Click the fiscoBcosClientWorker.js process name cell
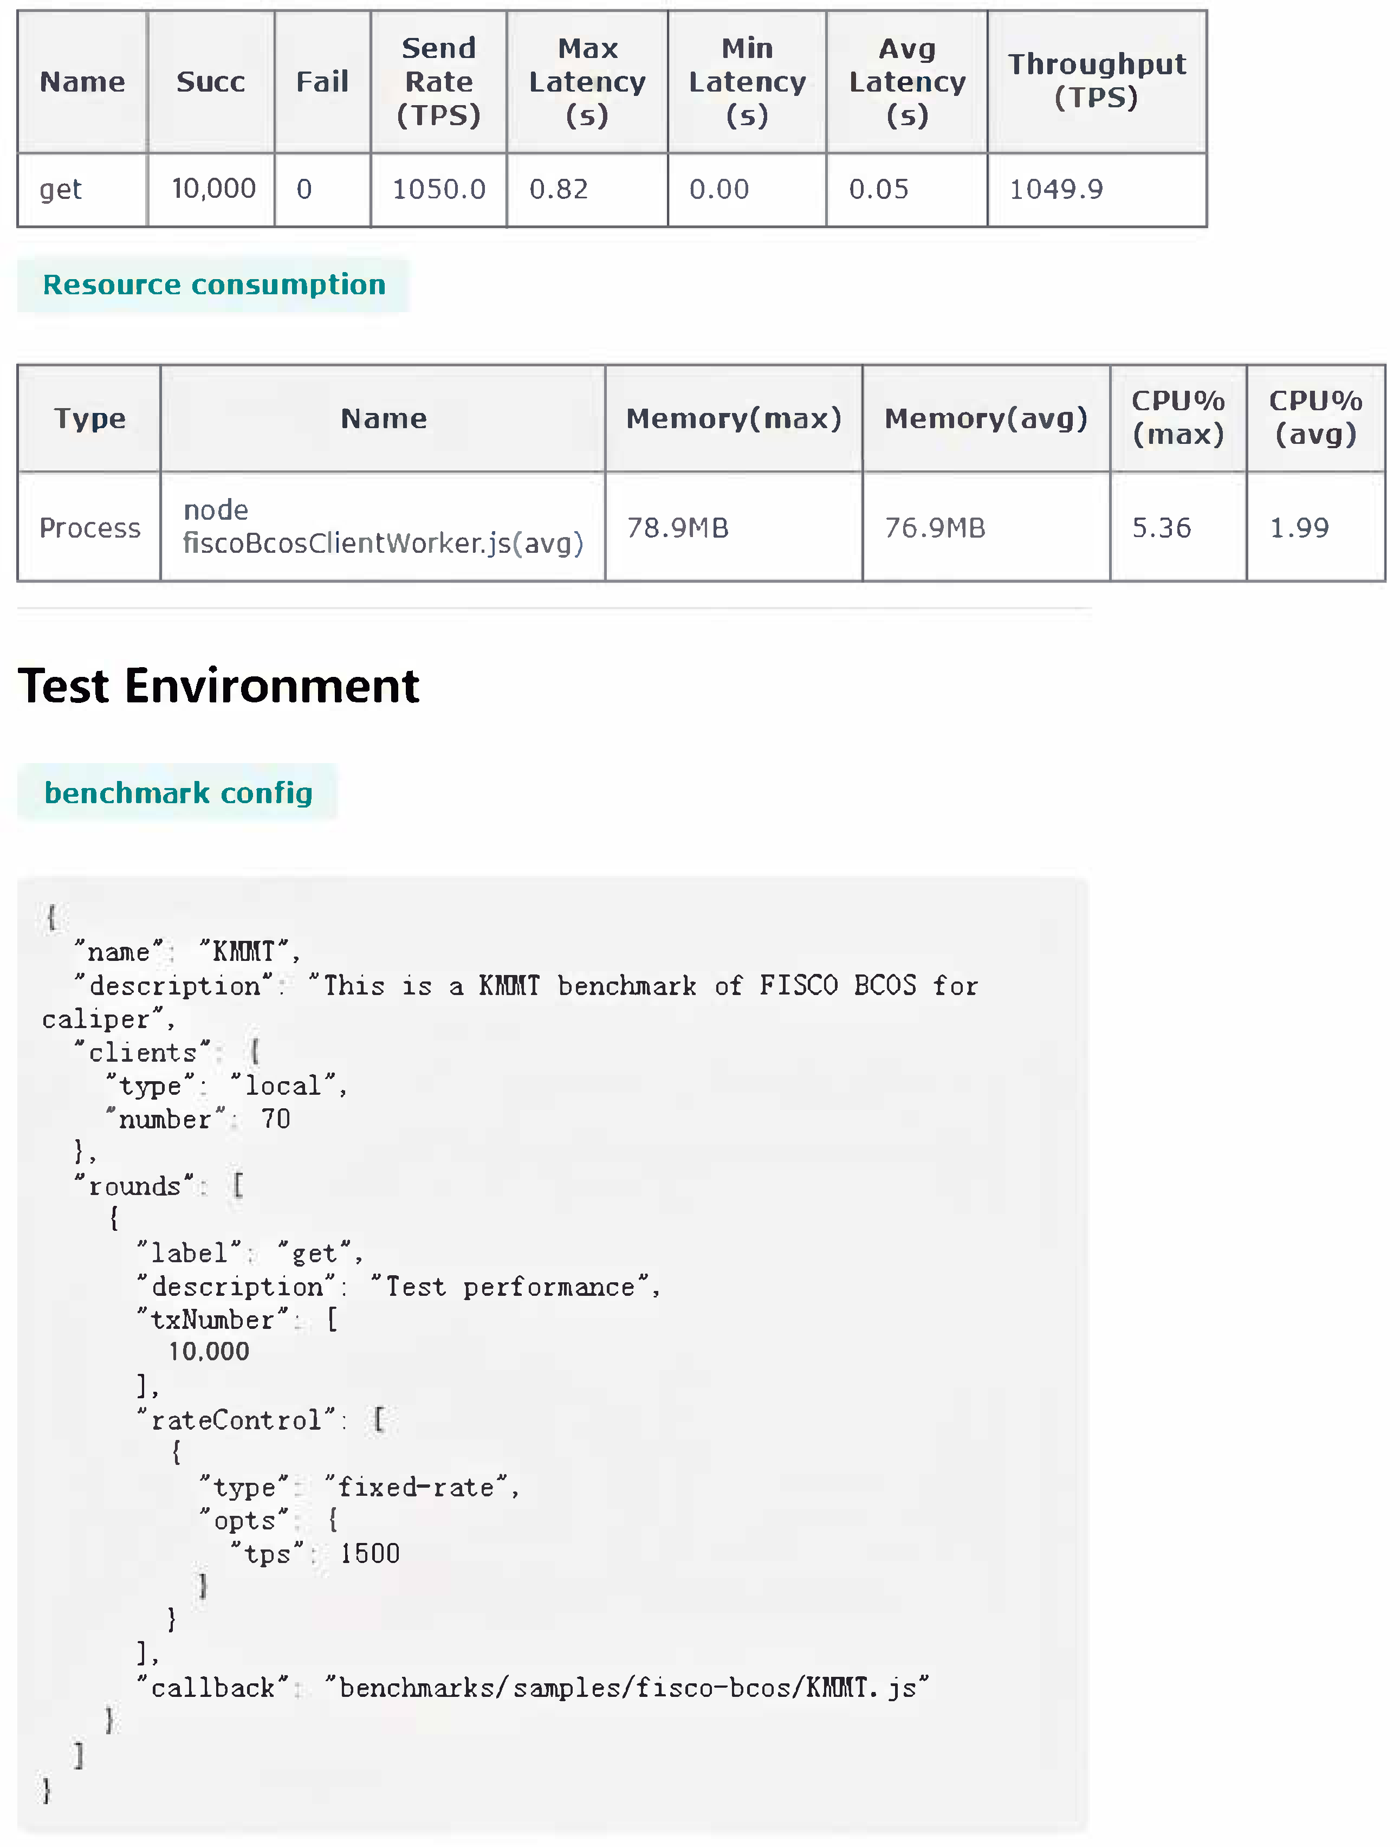This screenshot has height=1847, width=1400. click(x=383, y=527)
